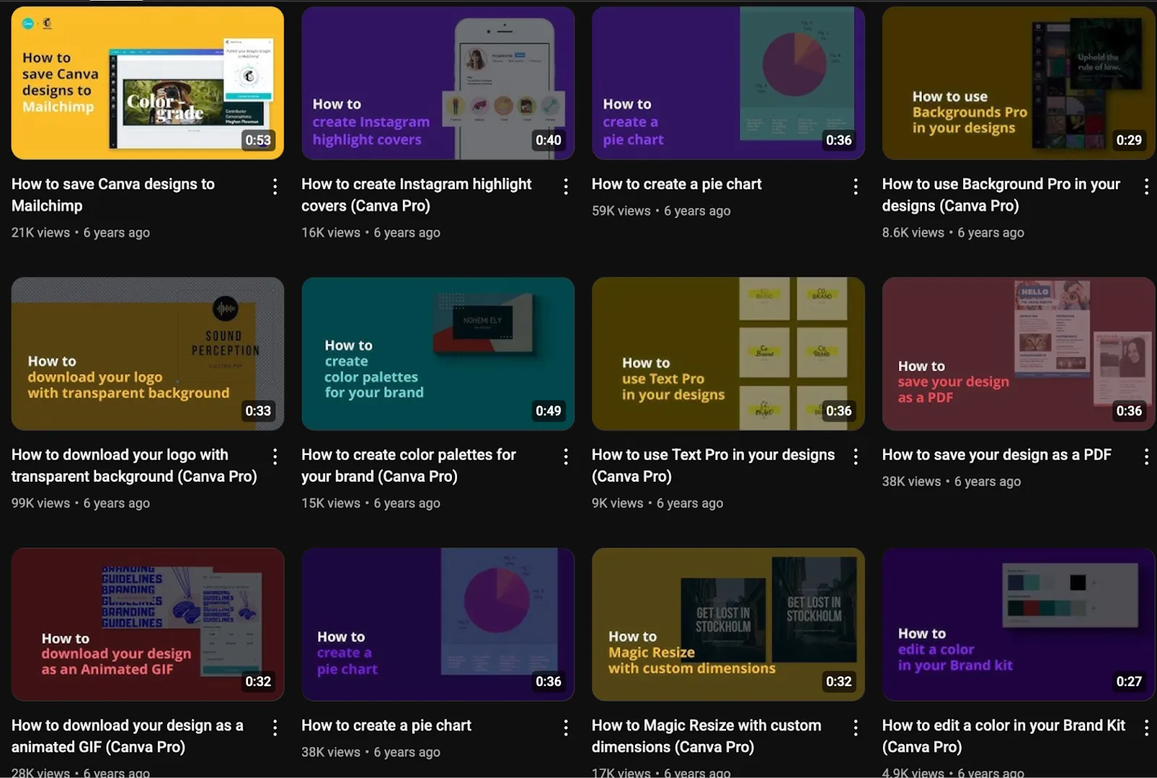Viewport: 1157px width, 778px height.
Task: Open options menu for 59K views pie chart video
Action: pyautogui.click(x=855, y=187)
